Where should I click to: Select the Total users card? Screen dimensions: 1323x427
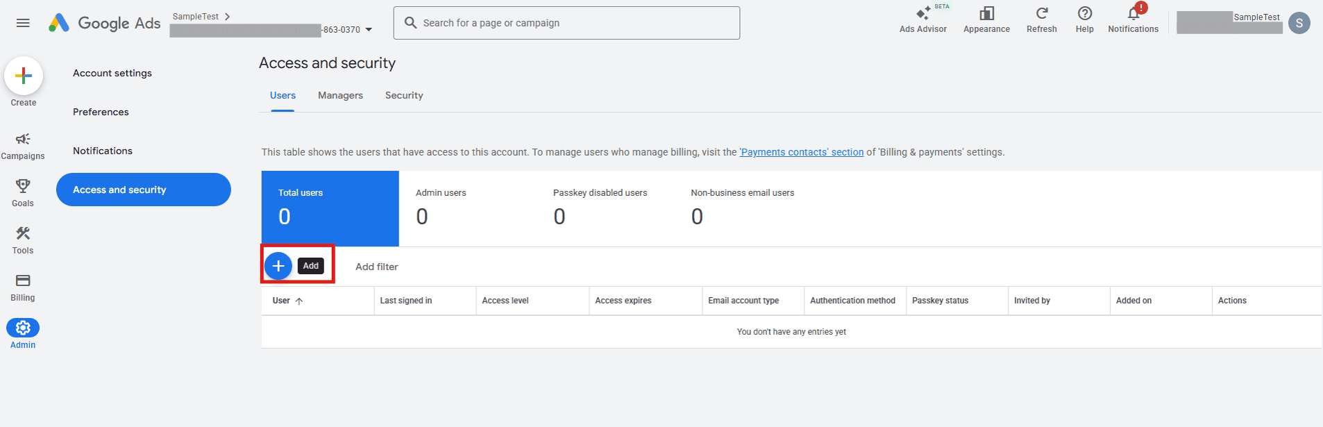[x=330, y=208]
